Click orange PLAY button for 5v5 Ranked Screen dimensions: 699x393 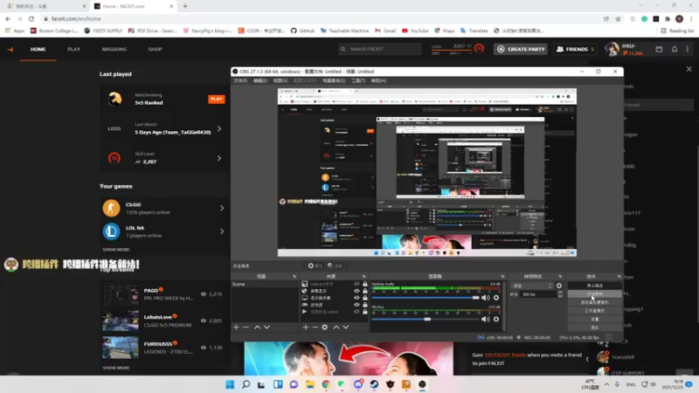click(216, 99)
